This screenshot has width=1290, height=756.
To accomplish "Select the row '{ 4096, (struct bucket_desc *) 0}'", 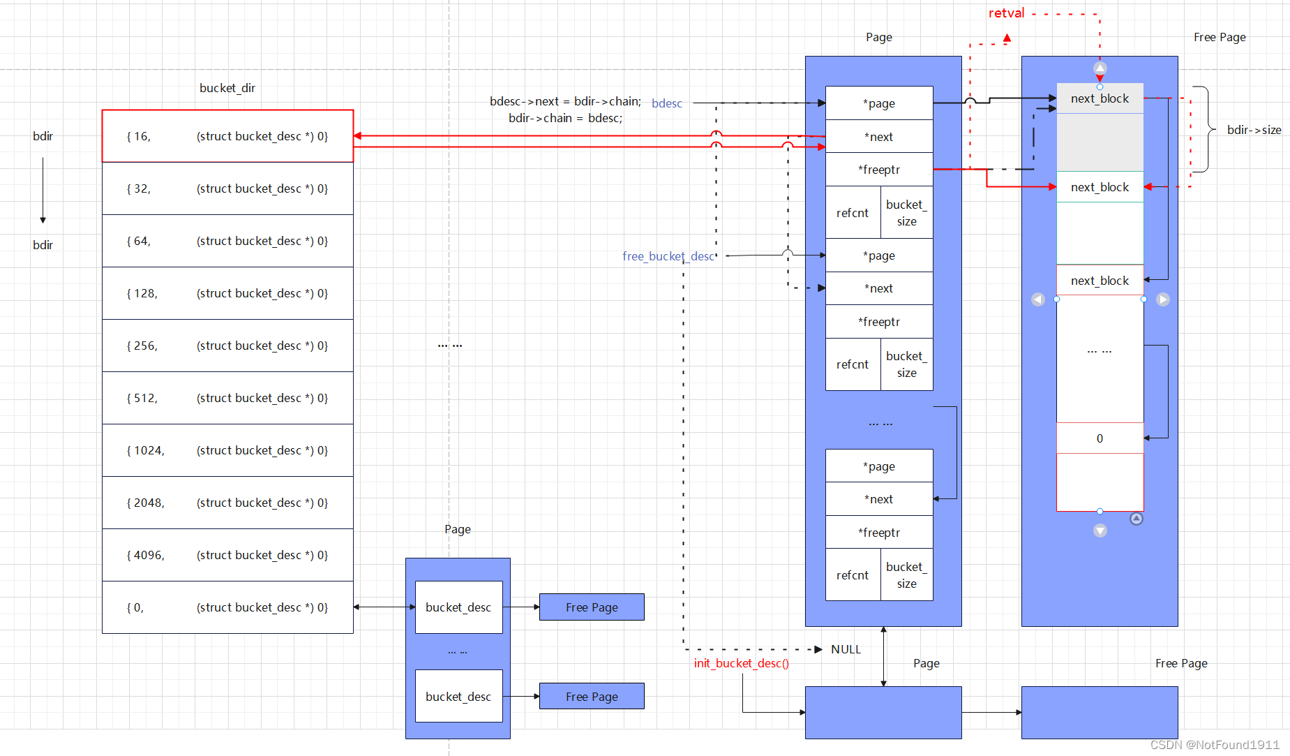I will 227,555.
